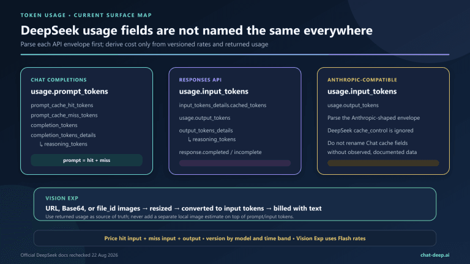This screenshot has height=264, width=470.
Task: Click the 'VISION EXP' label
Action: 62,198
